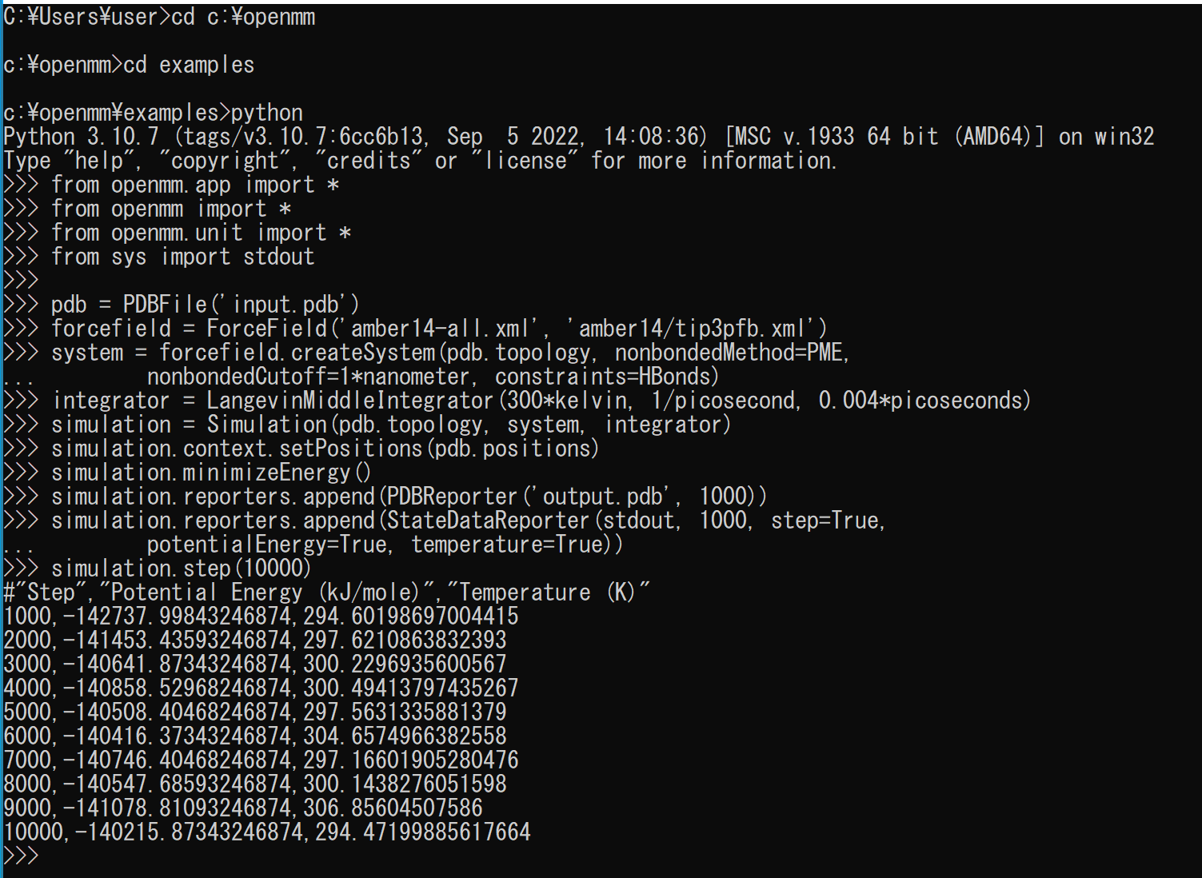Click the 'cd c:\openmm' command line
Viewport: 1202px width, 878px height.
click(159, 17)
